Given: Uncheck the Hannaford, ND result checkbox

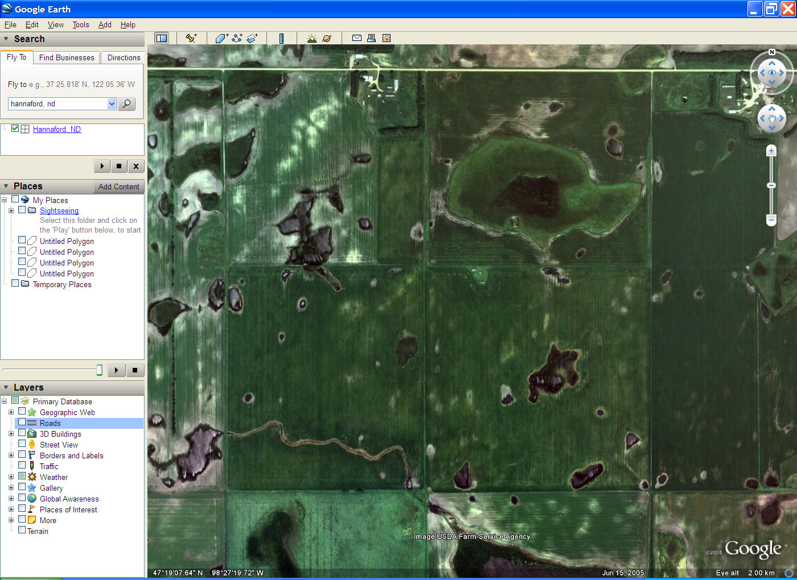Looking at the screenshot, I should click(x=15, y=129).
